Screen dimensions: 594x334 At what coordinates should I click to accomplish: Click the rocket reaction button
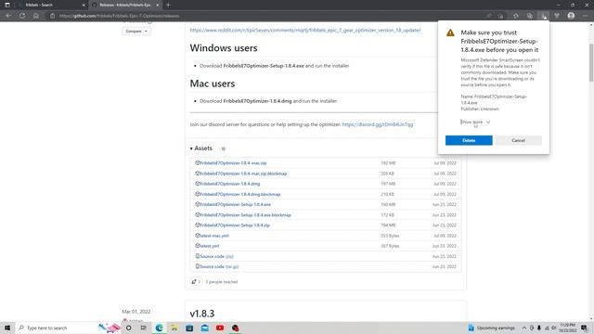(196, 282)
